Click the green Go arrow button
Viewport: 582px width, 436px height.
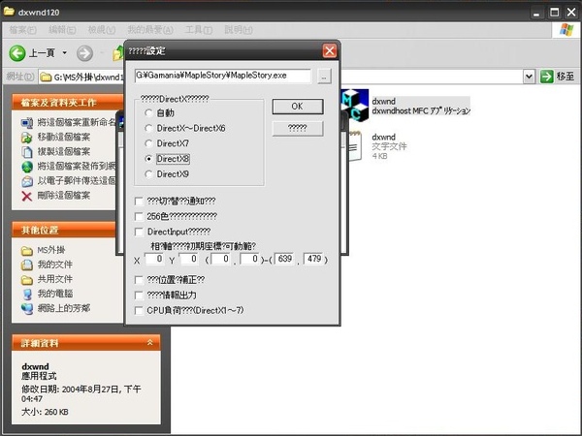546,77
